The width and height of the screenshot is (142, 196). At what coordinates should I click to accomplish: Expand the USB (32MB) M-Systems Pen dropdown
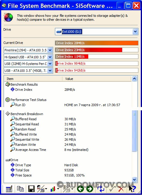click(x=50, y=64)
